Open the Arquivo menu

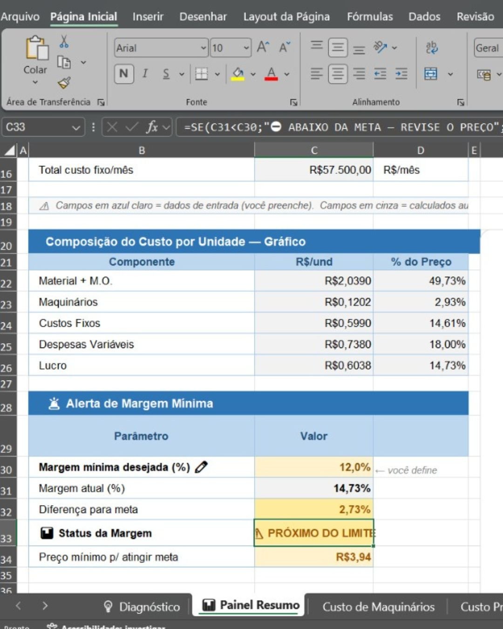pyautogui.click(x=20, y=17)
